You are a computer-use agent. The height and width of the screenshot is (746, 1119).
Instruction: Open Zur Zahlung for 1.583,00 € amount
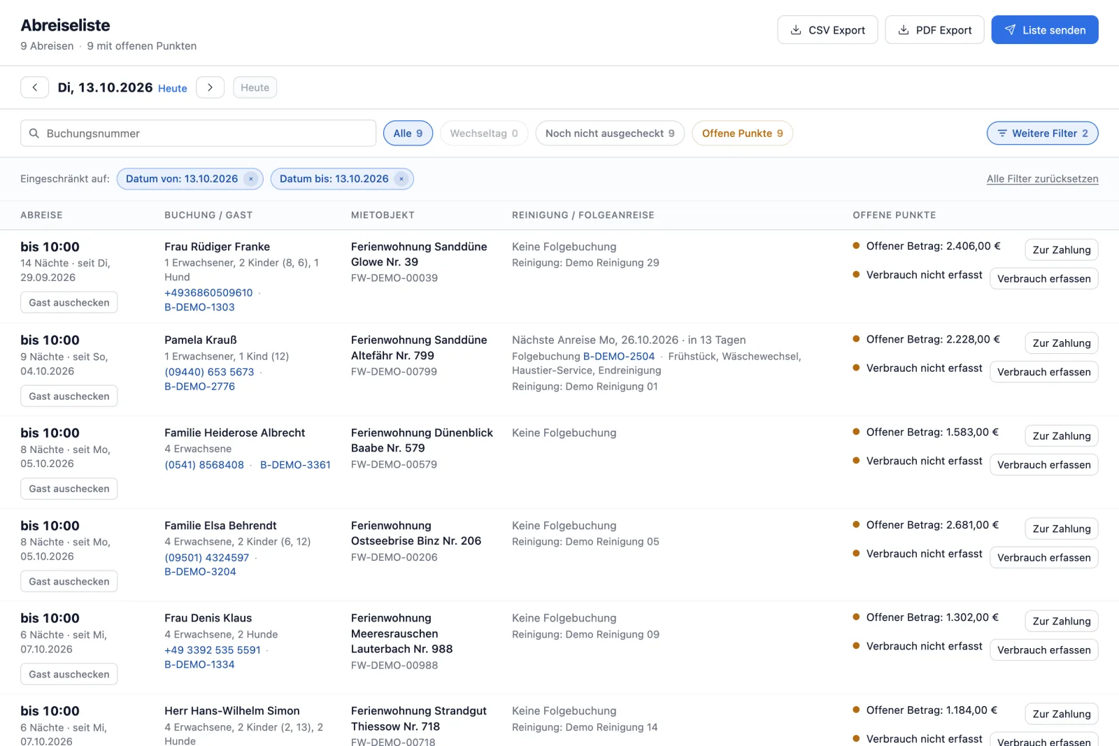point(1061,436)
